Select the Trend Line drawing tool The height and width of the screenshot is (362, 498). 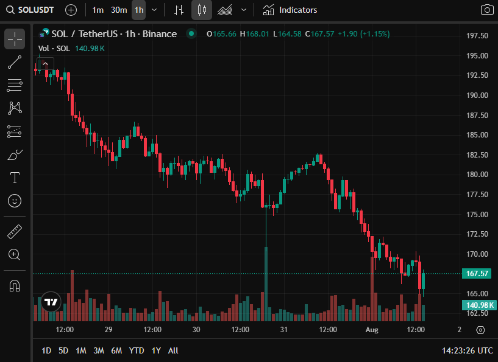(15, 62)
